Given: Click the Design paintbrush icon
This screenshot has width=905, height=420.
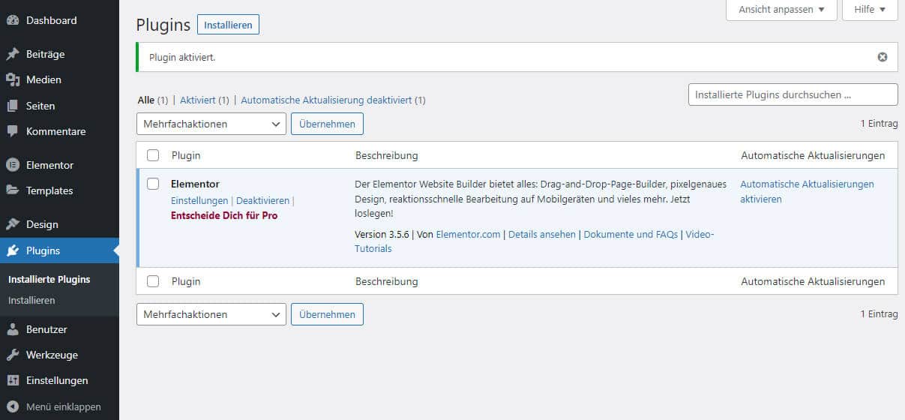Looking at the screenshot, I should [13, 224].
